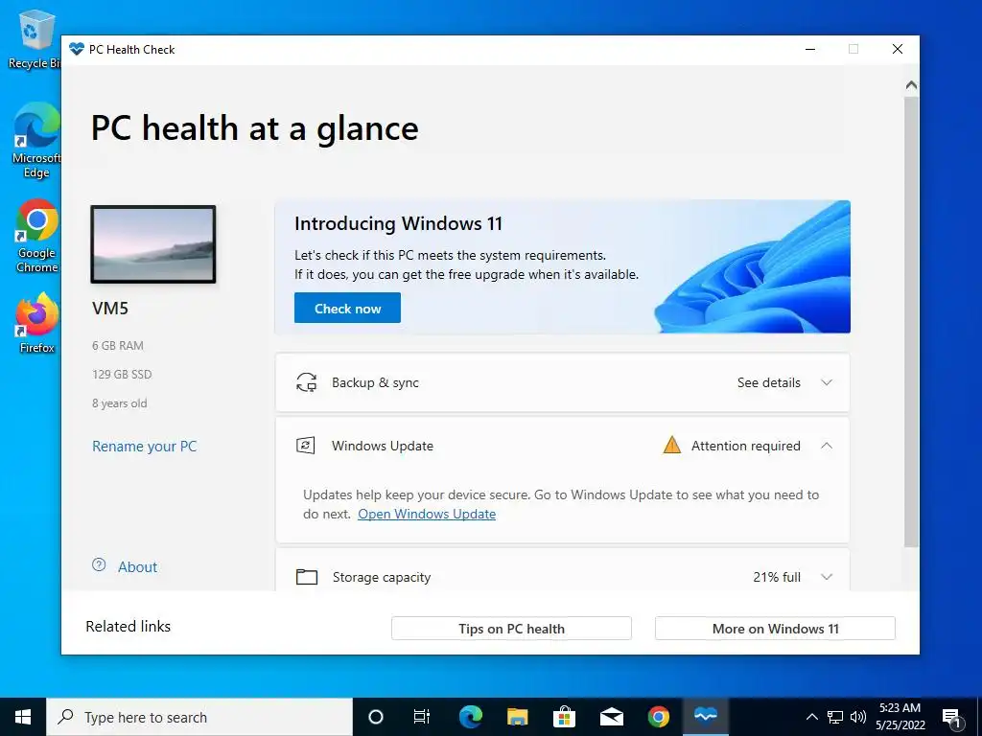Open Mail app from taskbar
Viewport: 982px width, 736px height.
[x=611, y=717]
